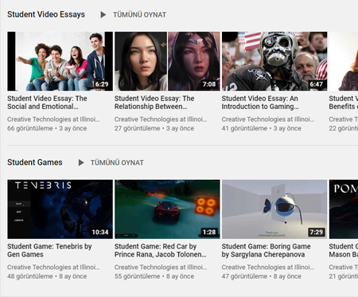The height and width of the screenshot is (297, 358).
Task: Open channel name under the Social and Emotional video
Action: 53,119
